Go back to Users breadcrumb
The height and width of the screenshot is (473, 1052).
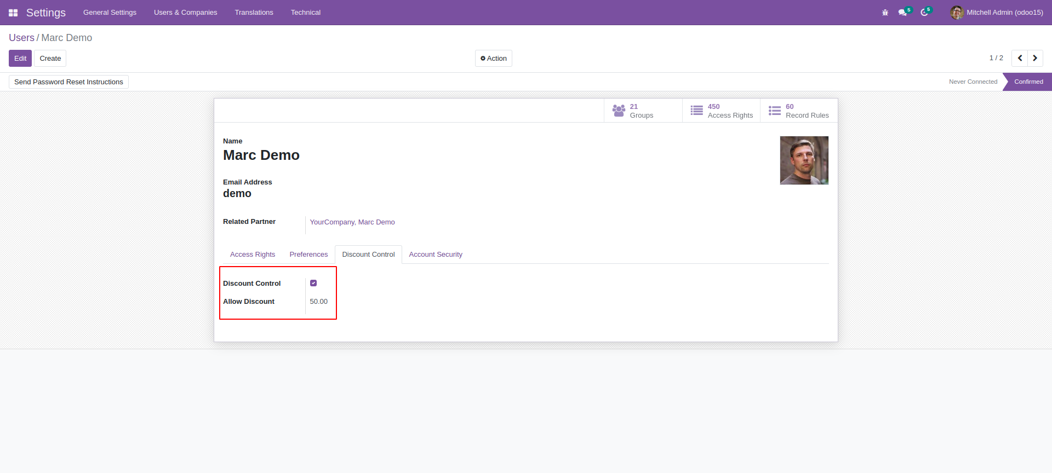(x=21, y=38)
